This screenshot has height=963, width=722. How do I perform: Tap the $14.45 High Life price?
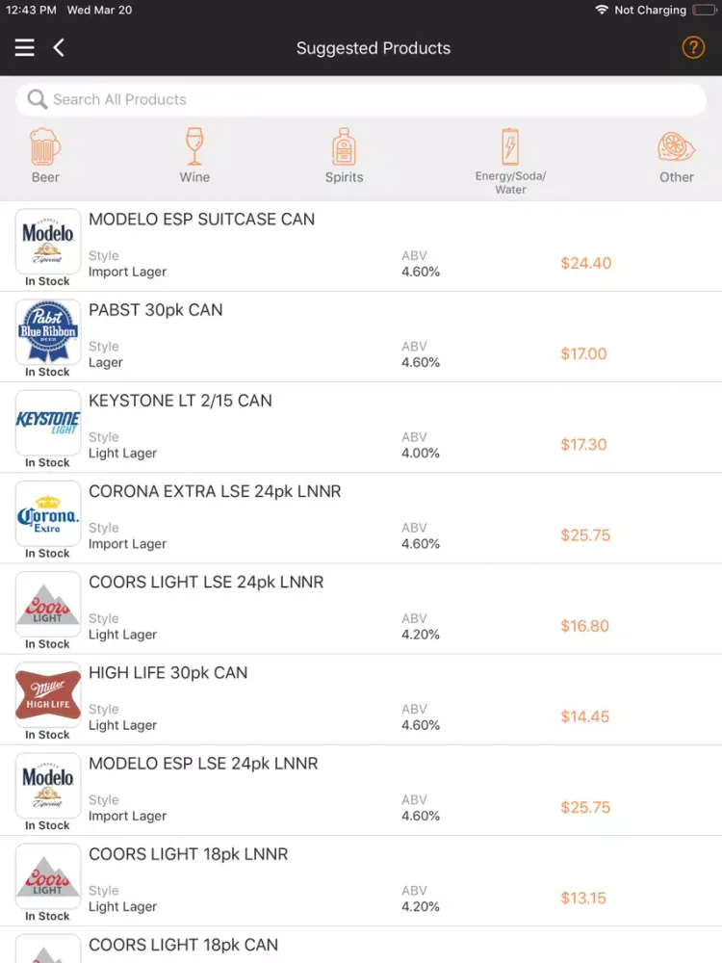pyautogui.click(x=584, y=716)
